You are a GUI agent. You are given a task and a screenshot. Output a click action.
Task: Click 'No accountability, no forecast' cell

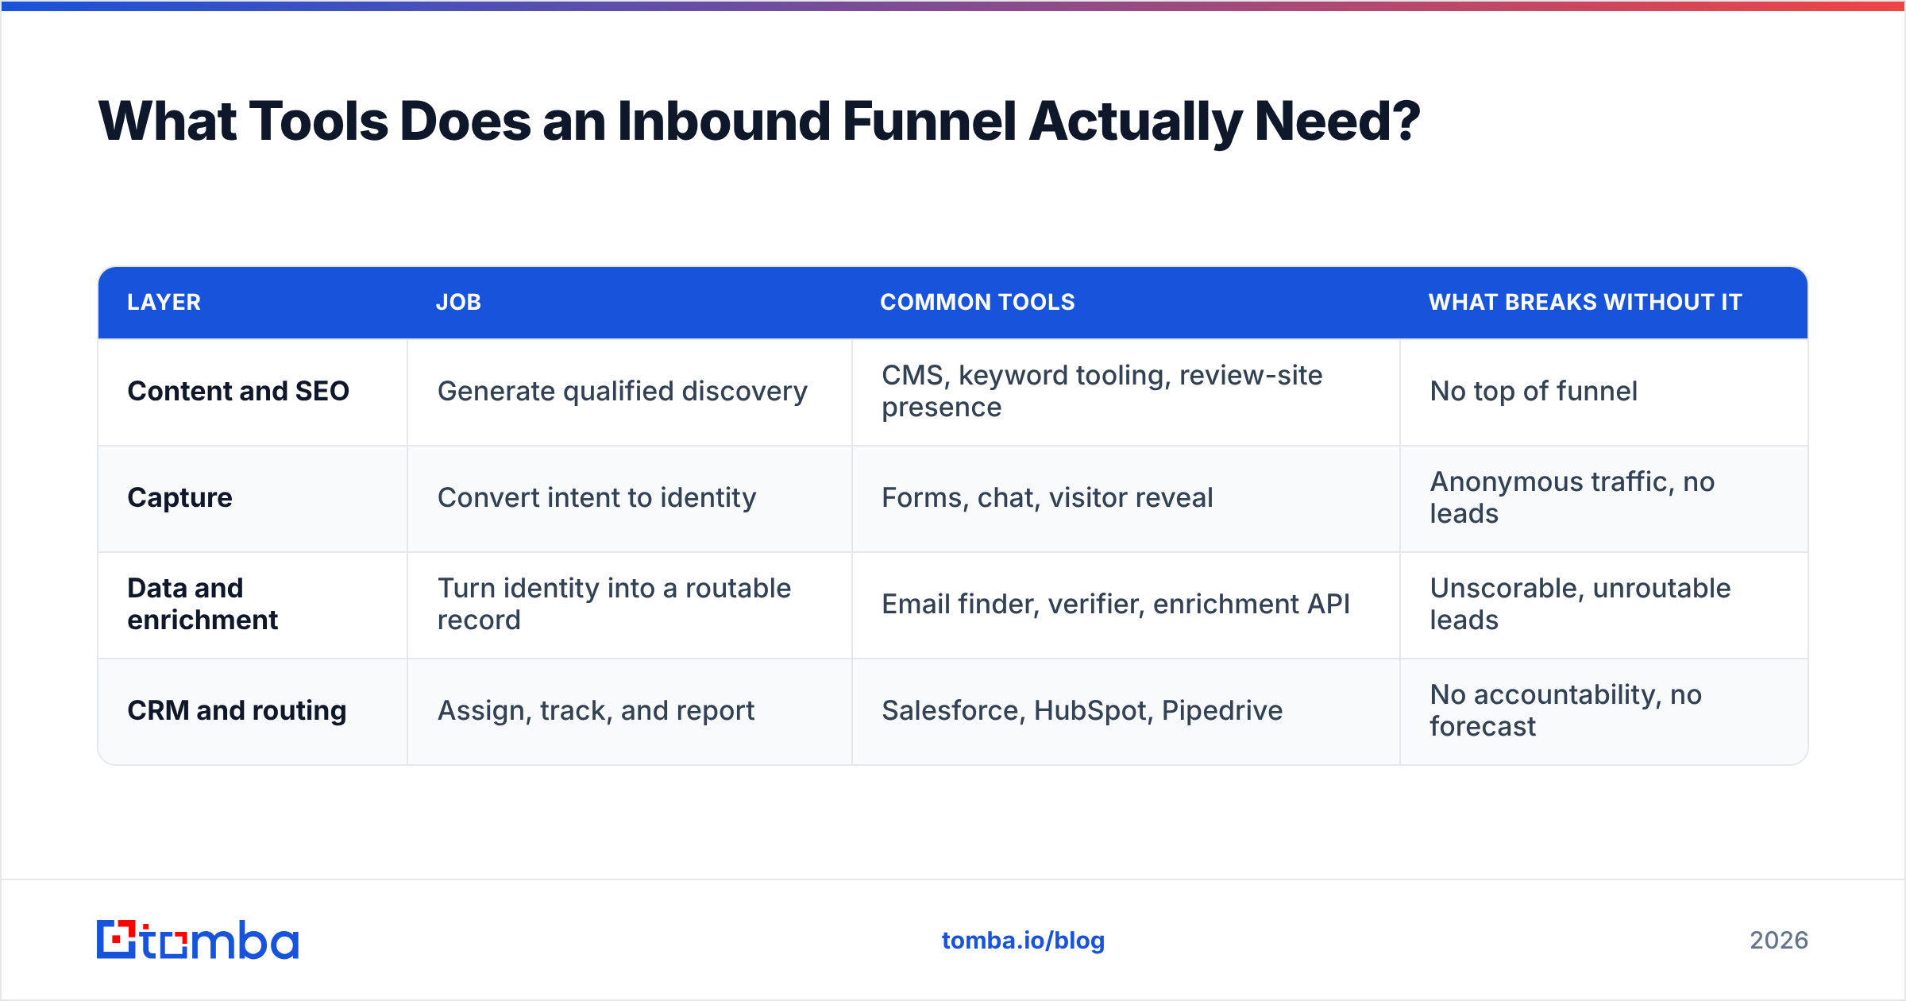[x=1604, y=711]
